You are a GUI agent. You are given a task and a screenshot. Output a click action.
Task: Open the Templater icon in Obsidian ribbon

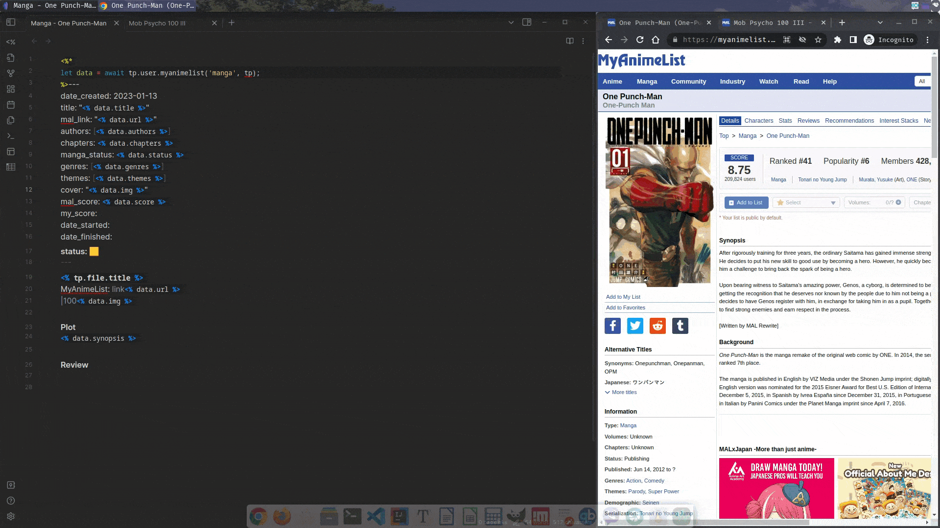pos(11,42)
